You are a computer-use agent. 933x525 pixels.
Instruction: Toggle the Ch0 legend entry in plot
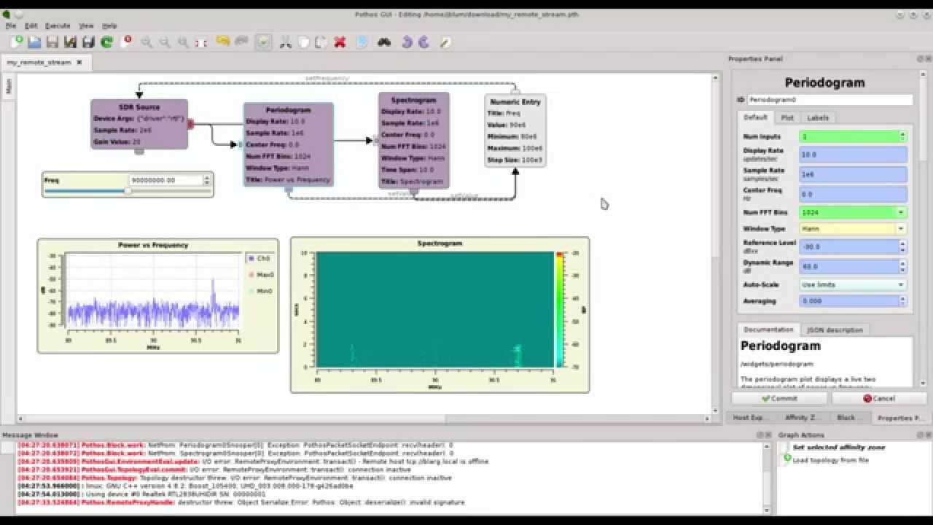259,258
